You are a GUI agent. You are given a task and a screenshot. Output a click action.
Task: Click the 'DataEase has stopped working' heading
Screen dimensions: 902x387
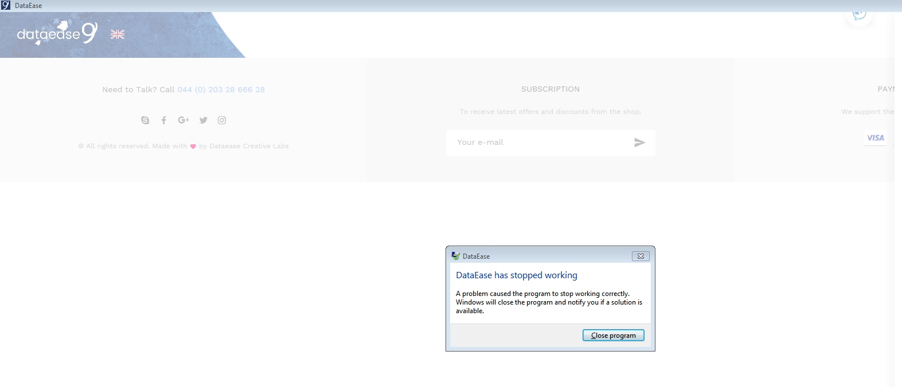click(517, 275)
